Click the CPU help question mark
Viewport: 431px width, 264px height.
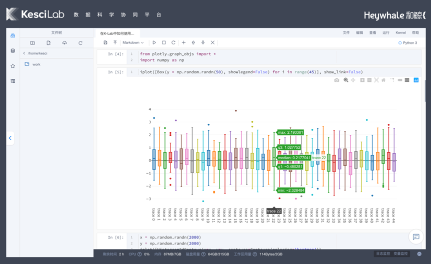tap(139, 254)
